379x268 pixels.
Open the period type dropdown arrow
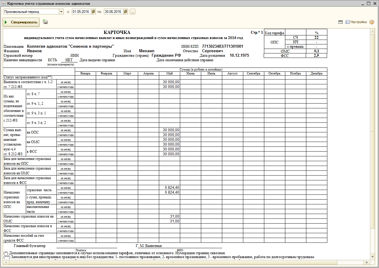pyautogui.click(x=61, y=12)
